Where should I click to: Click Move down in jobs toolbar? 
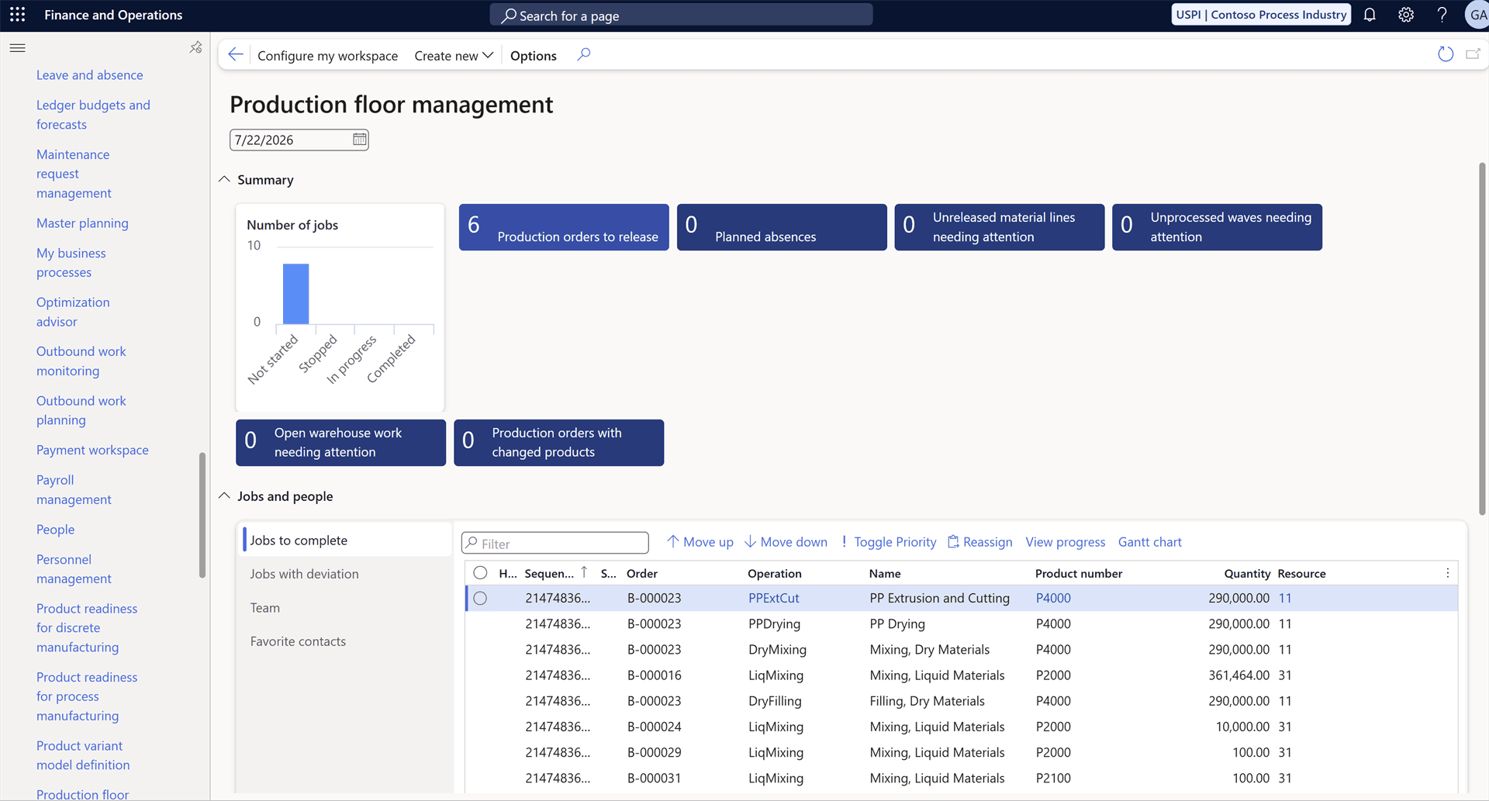click(x=786, y=542)
